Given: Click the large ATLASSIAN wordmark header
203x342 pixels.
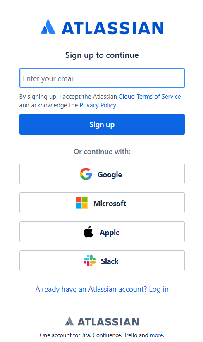Looking at the screenshot, I should (112, 28).
